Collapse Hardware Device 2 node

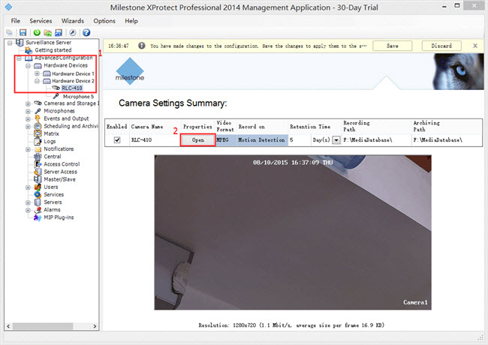pos(37,81)
